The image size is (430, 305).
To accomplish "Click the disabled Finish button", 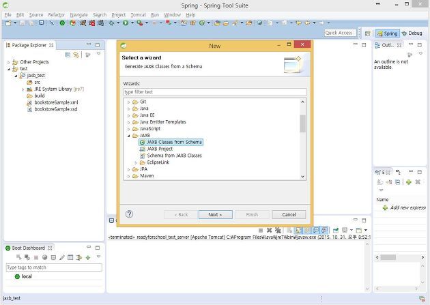I will tap(252, 214).
